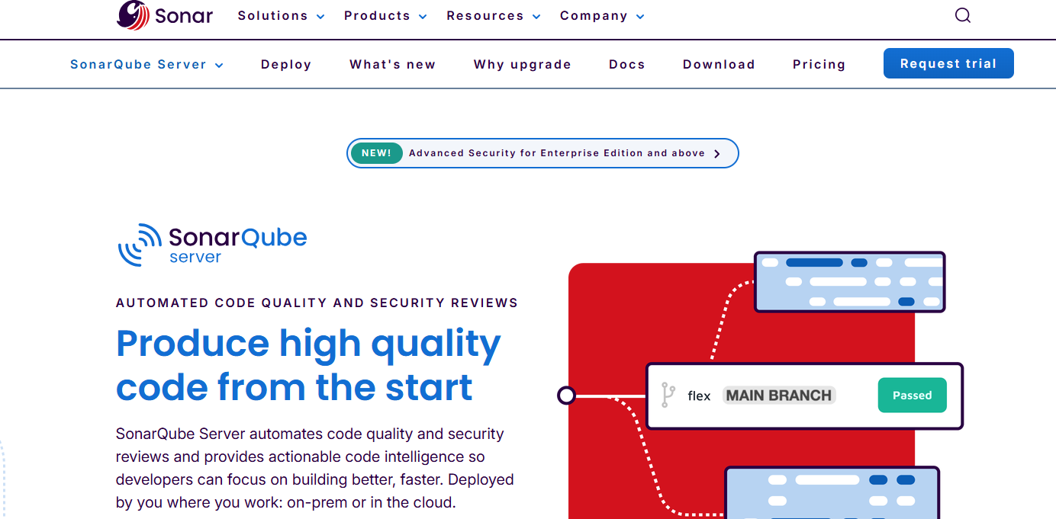
Task: Open the Advanced Security for Enterprise Edition announcement
Action: pos(542,153)
